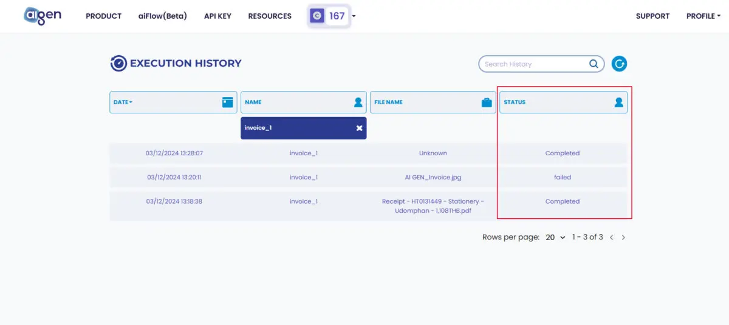Click the calendar icon in DATE header
The width and height of the screenshot is (729, 325).
pyautogui.click(x=228, y=102)
